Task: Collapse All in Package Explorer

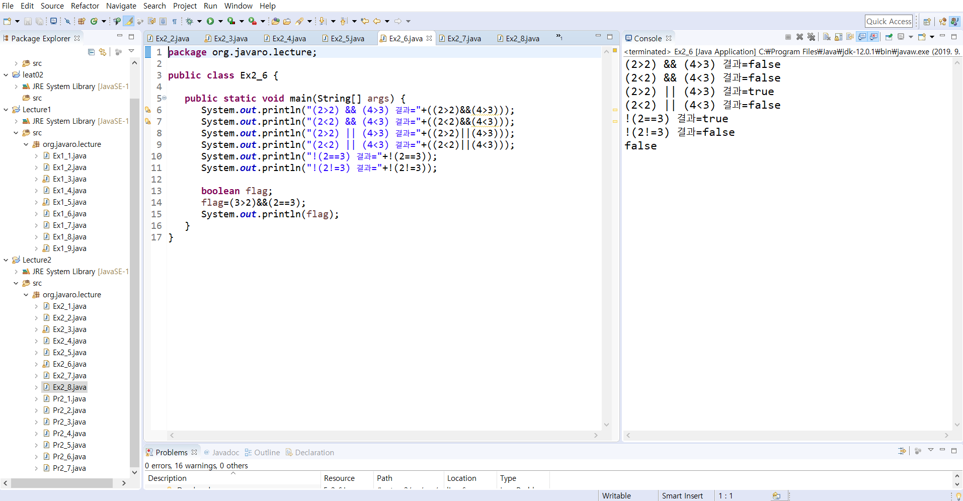Action: pyautogui.click(x=91, y=52)
